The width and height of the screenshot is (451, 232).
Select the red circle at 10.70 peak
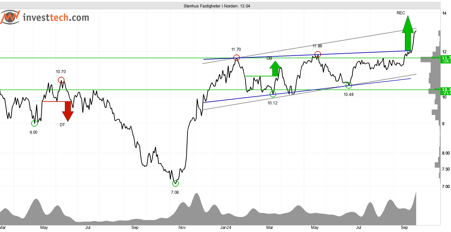point(61,80)
